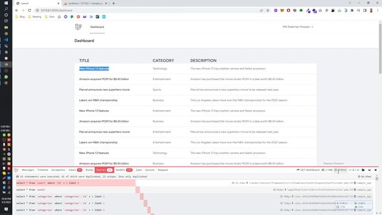The image size is (382, 215).
Task: Open VS Code from the taskbar
Action: pyautogui.click(x=6, y=40)
